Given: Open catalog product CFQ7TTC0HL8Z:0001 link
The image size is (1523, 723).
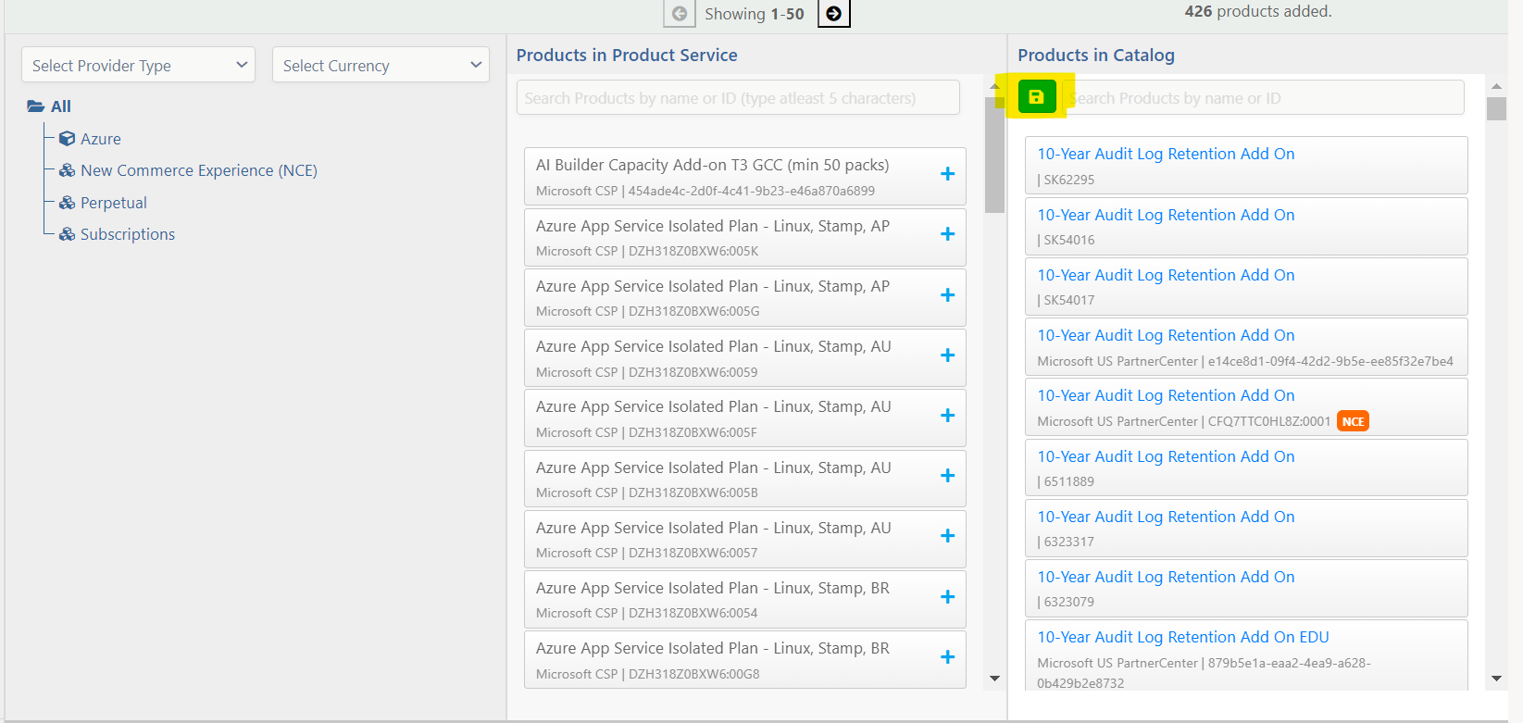Looking at the screenshot, I should 1166,395.
